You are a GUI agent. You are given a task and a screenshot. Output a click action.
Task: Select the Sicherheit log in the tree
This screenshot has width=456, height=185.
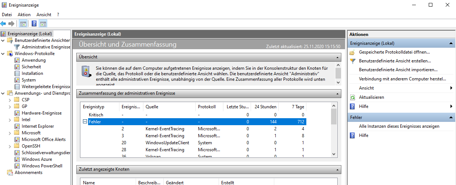click(x=31, y=67)
